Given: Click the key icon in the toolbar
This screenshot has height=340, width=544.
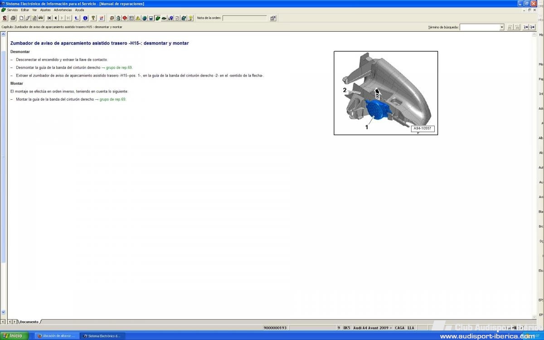Looking at the screenshot, I should coord(93,18).
